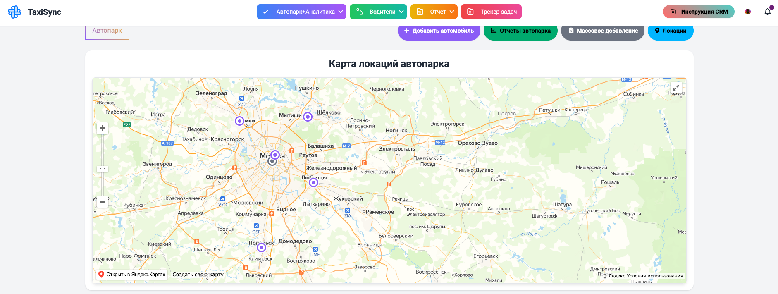Open Отчеты автопарка
Image resolution: width=778 pixels, height=294 pixels.
click(x=520, y=31)
